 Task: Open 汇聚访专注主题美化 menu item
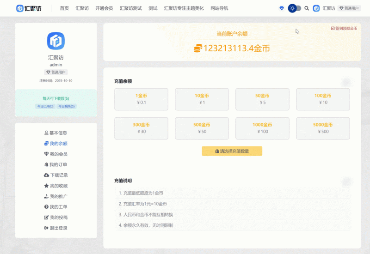pyautogui.click(x=184, y=8)
